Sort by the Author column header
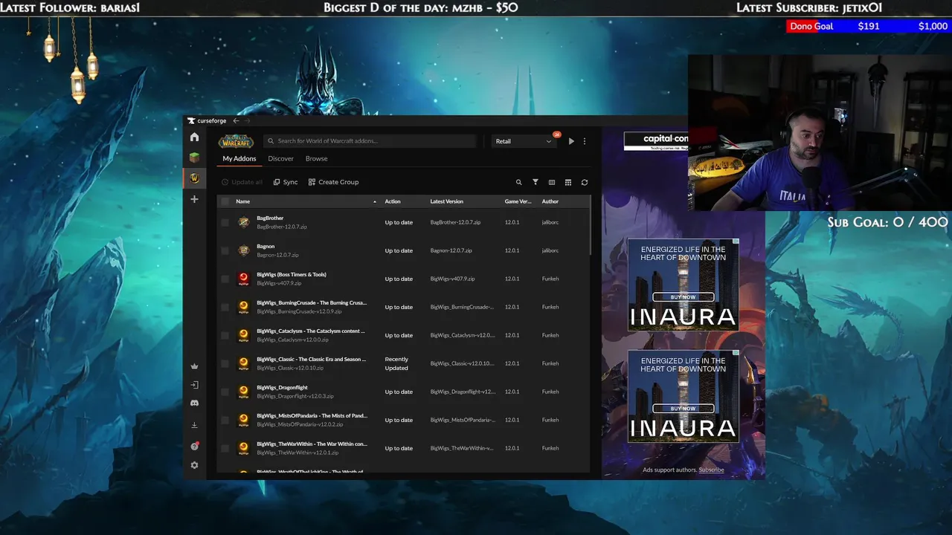The height and width of the screenshot is (535, 952). click(x=550, y=201)
